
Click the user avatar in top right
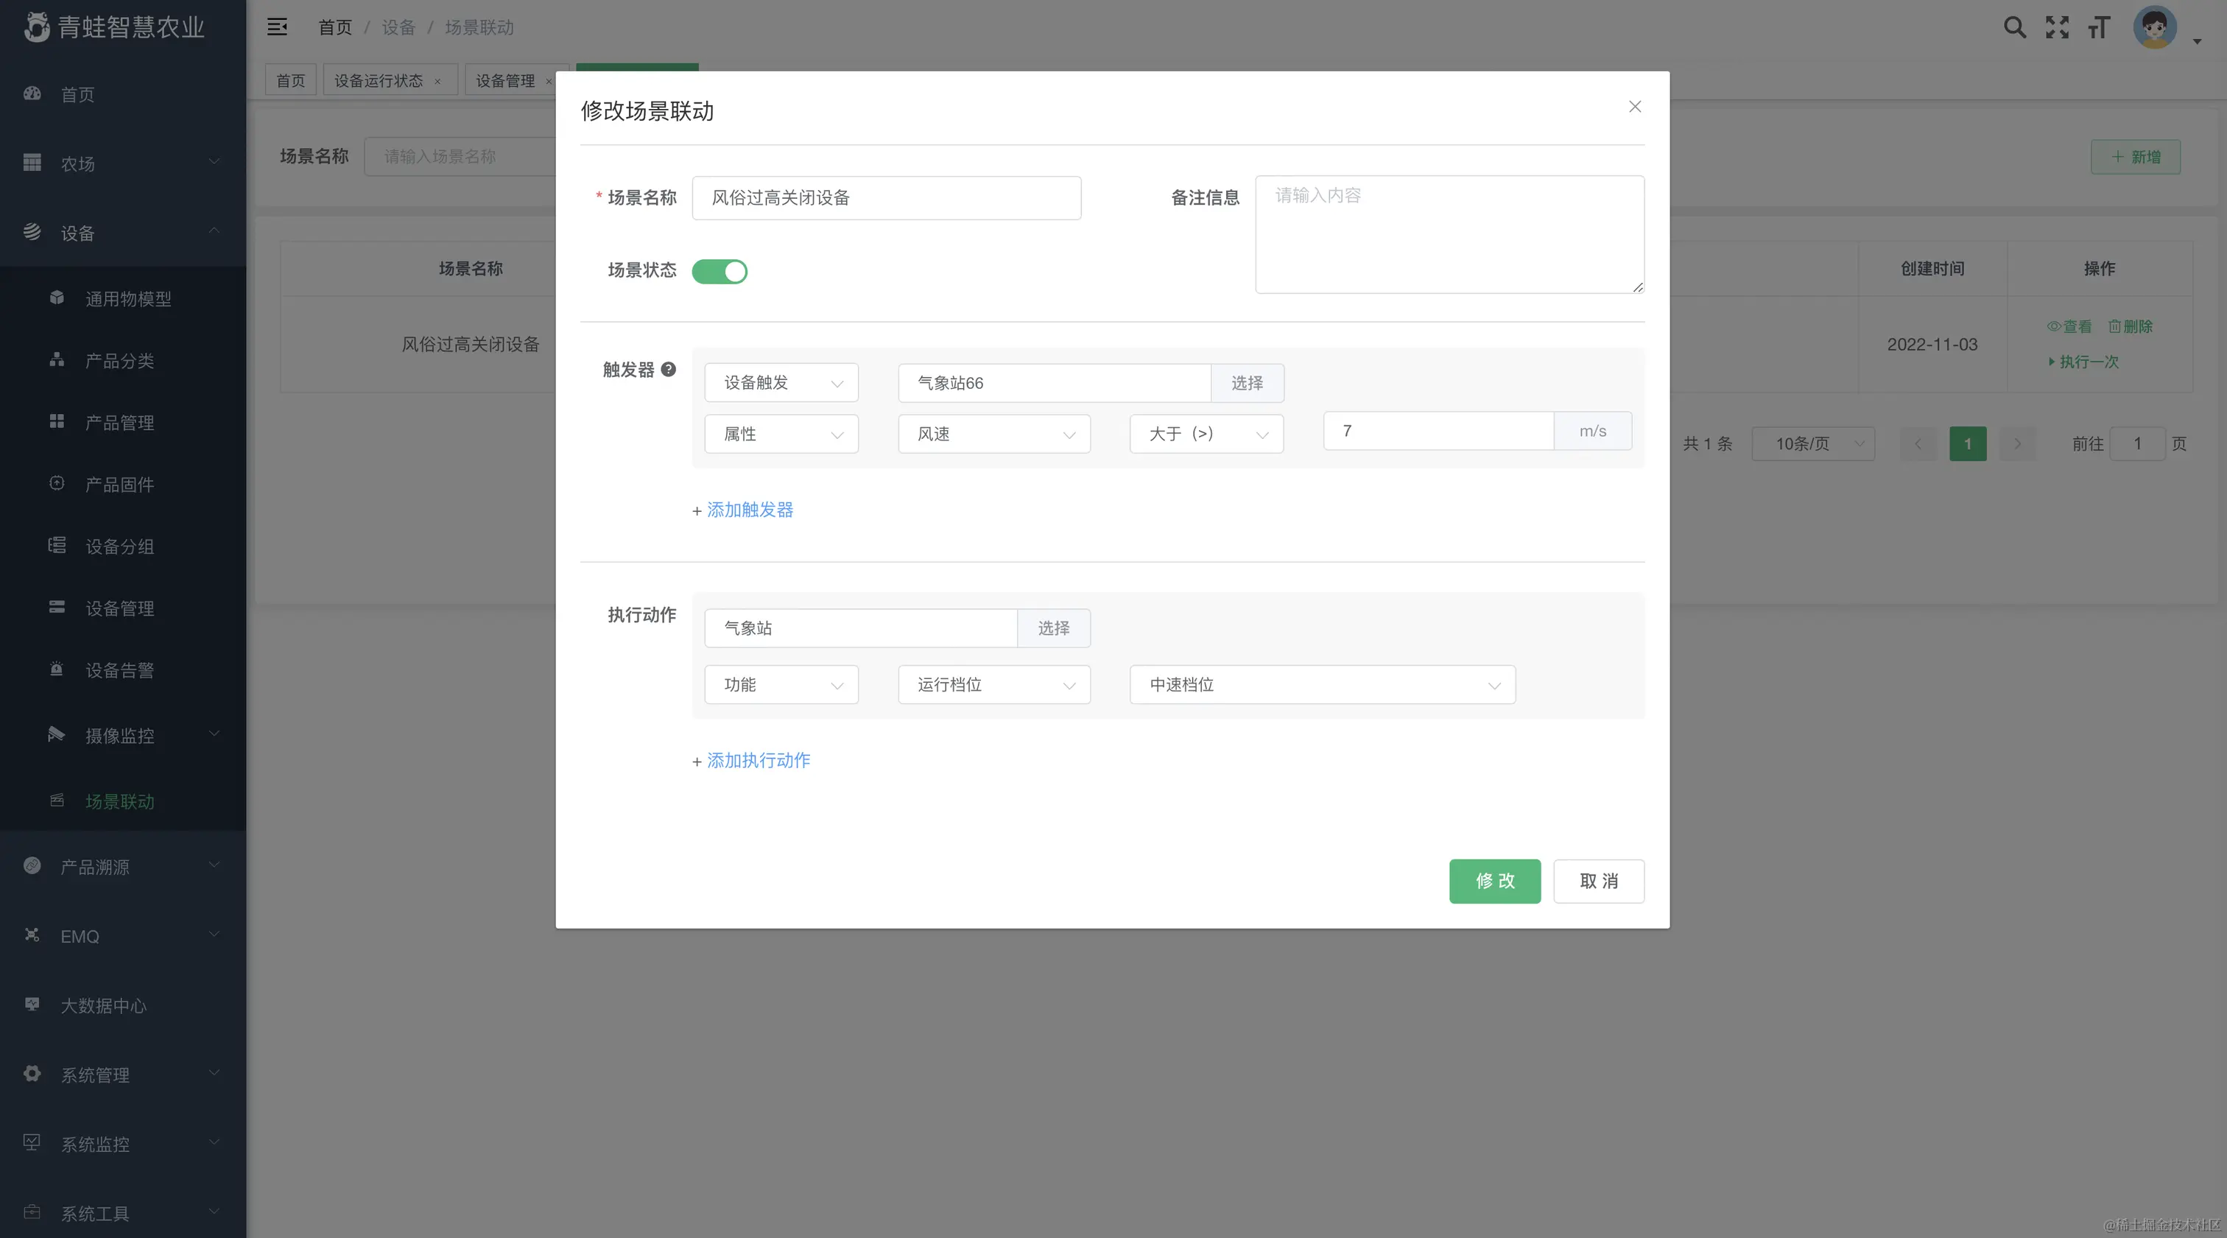click(x=2156, y=27)
